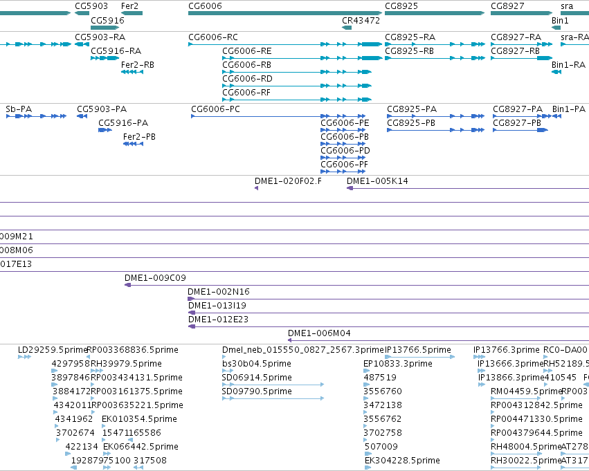
Task: Click protein CG5916-PA label
Action: (x=123, y=123)
